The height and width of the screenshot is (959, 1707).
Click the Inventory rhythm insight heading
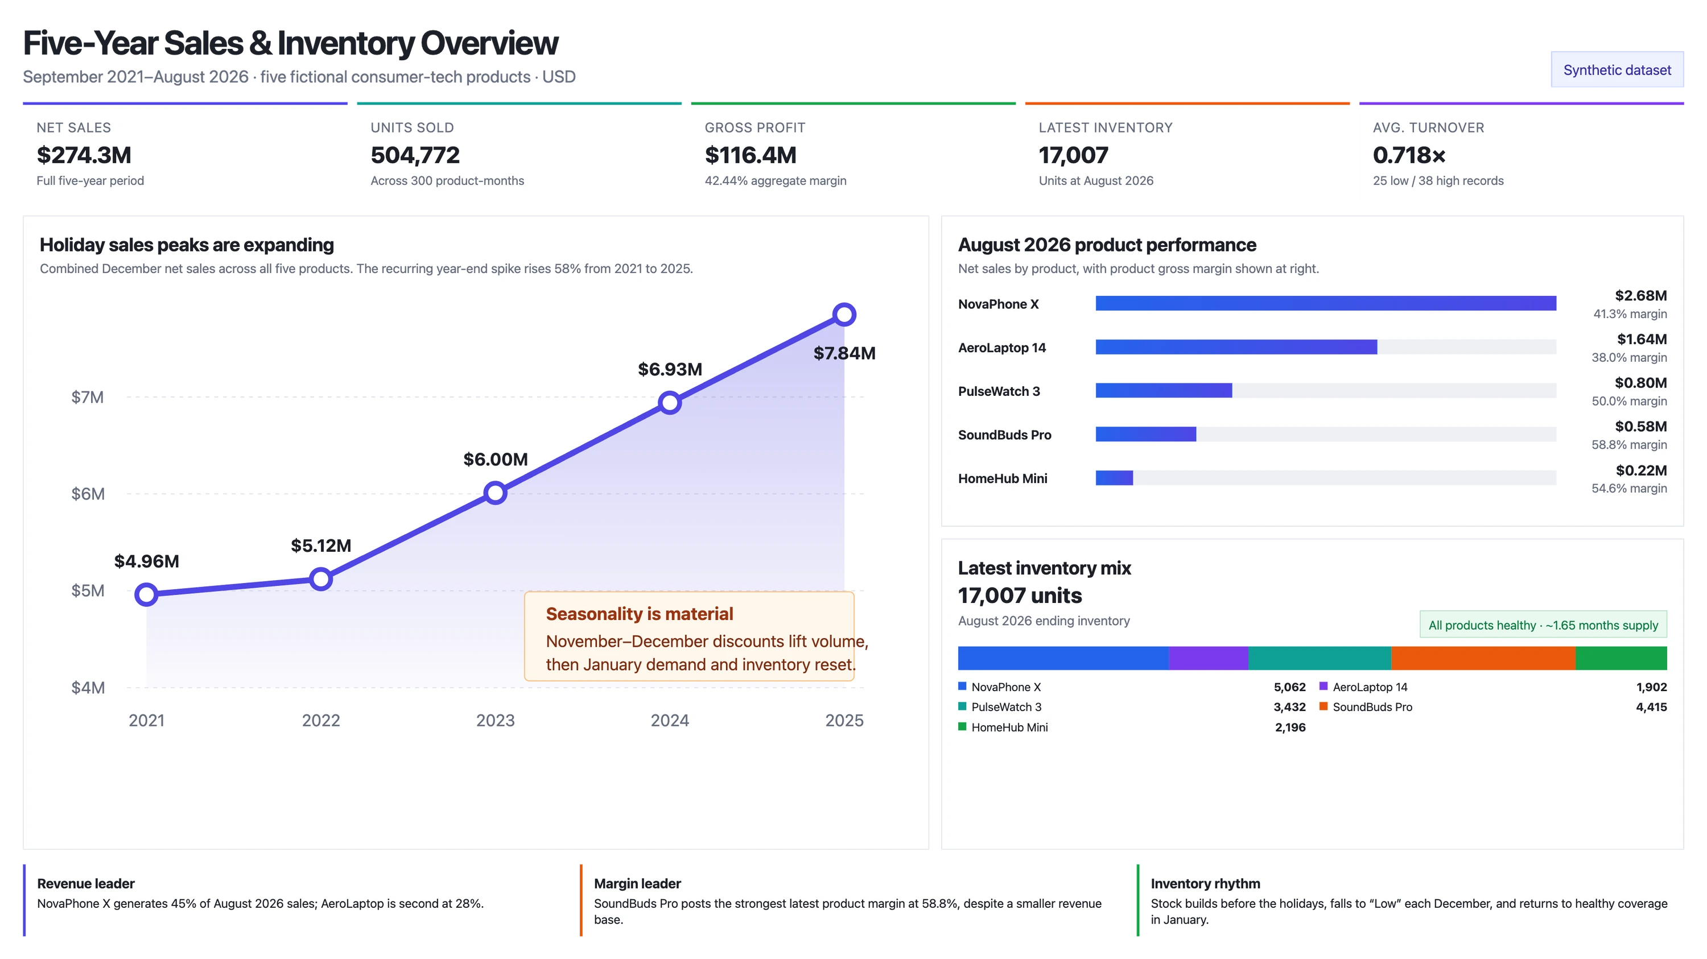1205,883
